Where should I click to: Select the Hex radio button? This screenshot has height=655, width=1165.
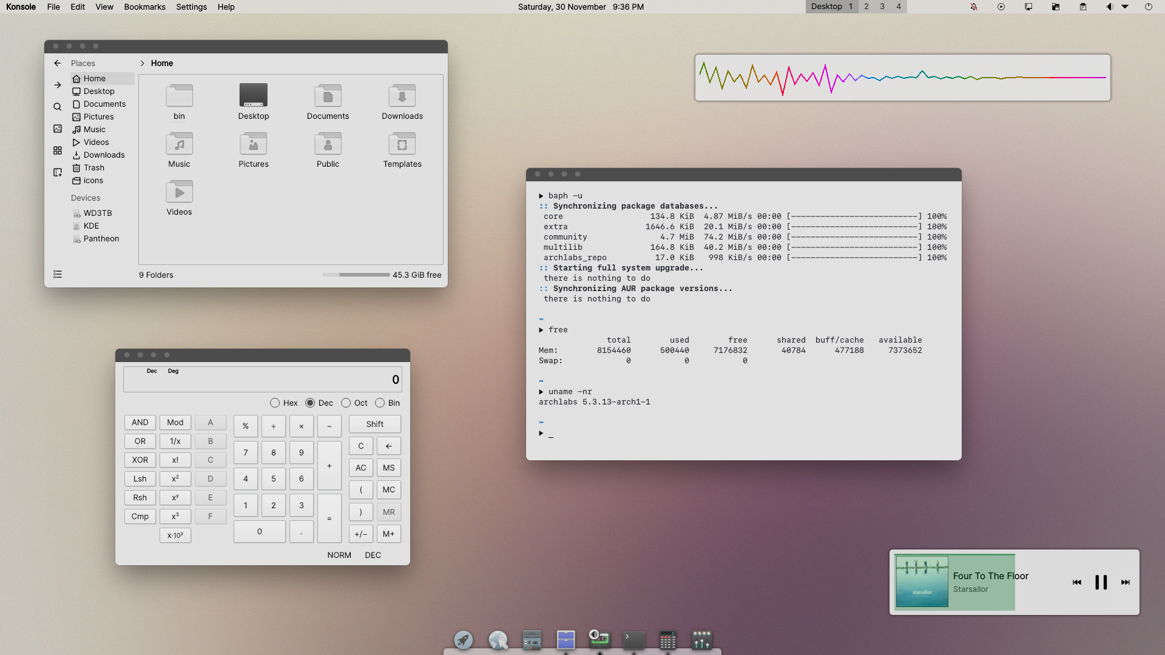pos(275,403)
